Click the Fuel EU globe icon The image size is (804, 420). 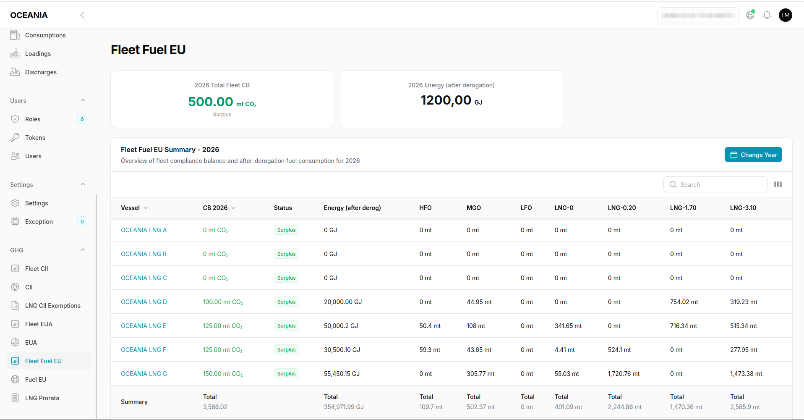coord(15,380)
